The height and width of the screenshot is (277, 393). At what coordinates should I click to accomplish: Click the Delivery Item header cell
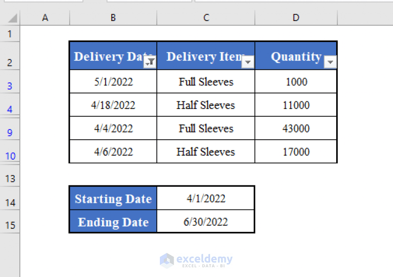[x=206, y=56]
